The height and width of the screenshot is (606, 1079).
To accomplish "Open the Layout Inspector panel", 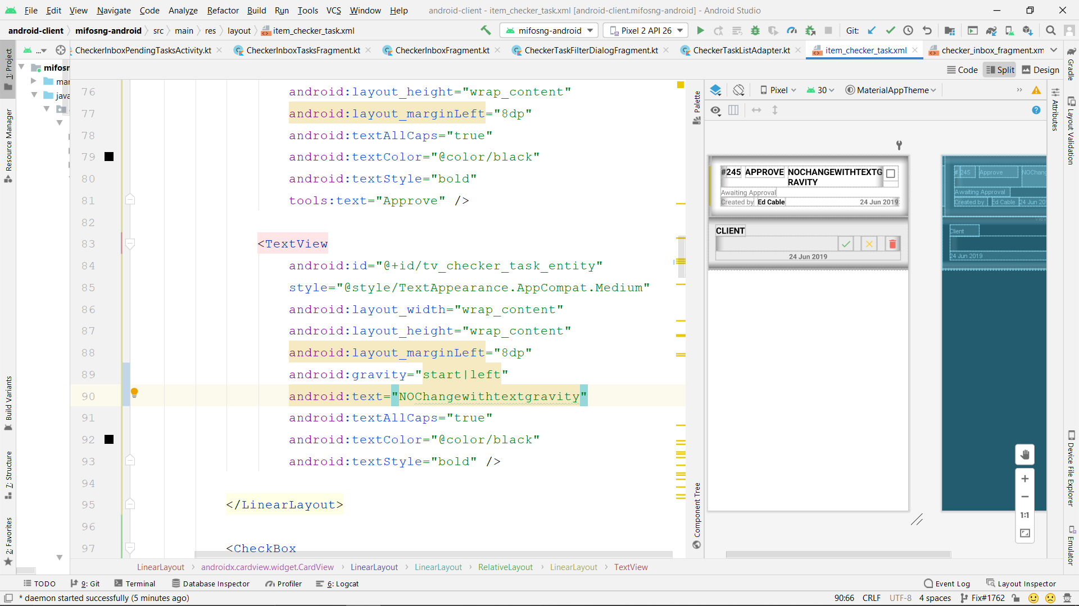I will [x=1021, y=584].
